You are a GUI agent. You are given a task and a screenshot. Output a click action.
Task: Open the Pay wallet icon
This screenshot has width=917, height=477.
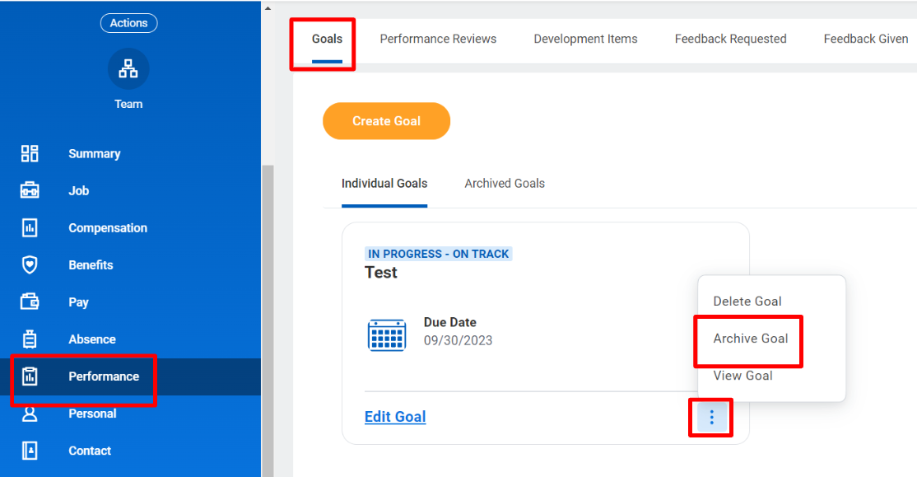[x=30, y=302]
